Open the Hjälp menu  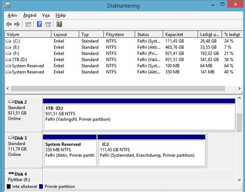click(x=60, y=15)
